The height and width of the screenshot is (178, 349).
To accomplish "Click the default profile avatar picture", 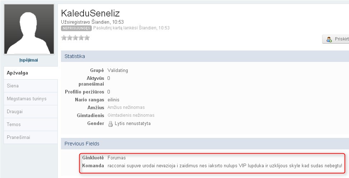I will tap(29, 29).
